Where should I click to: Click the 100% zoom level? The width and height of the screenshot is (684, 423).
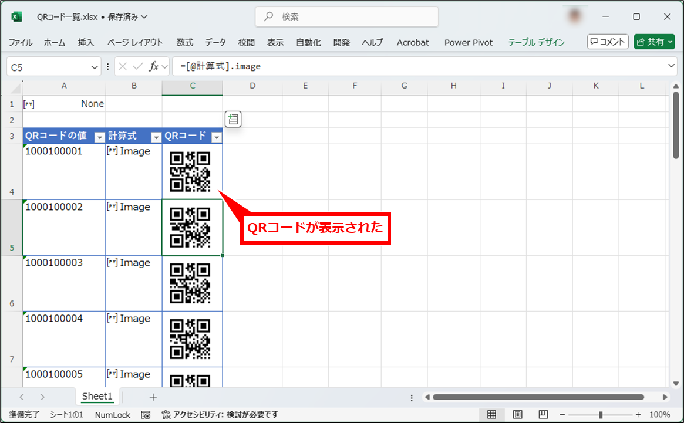pyautogui.click(x=659, y=415)
